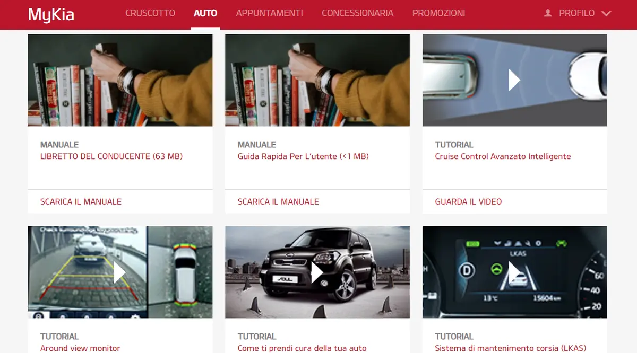Click Scarica il manuale for Libretto del conducente
Viewport: 637px width, 353px height.
tap(81, 201)
